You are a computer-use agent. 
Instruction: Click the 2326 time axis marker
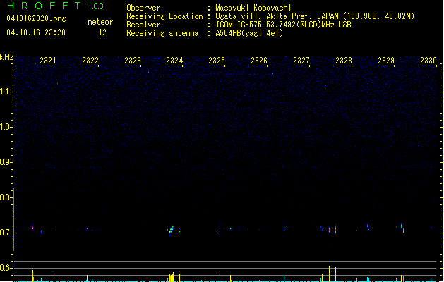click(x=259, y=61)
